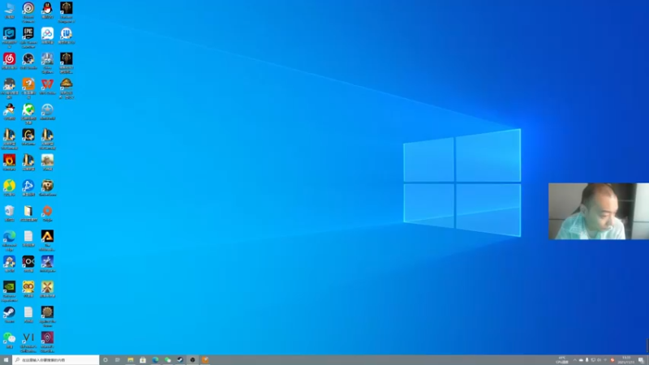This screenshot has height=365, width=649.
Task: Click the taskbar search box
Action: [x=55, y=360]
